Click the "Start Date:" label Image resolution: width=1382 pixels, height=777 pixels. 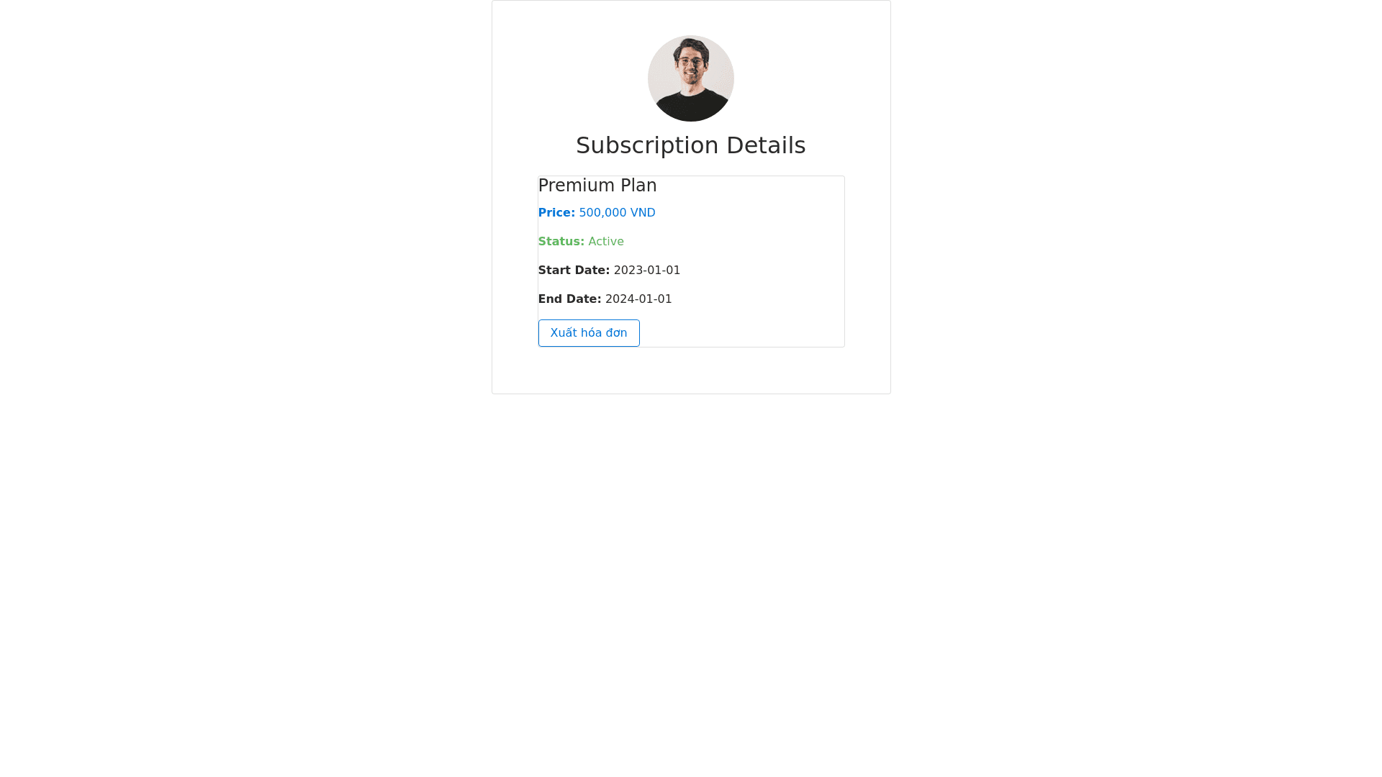click(x=574, y=271)
